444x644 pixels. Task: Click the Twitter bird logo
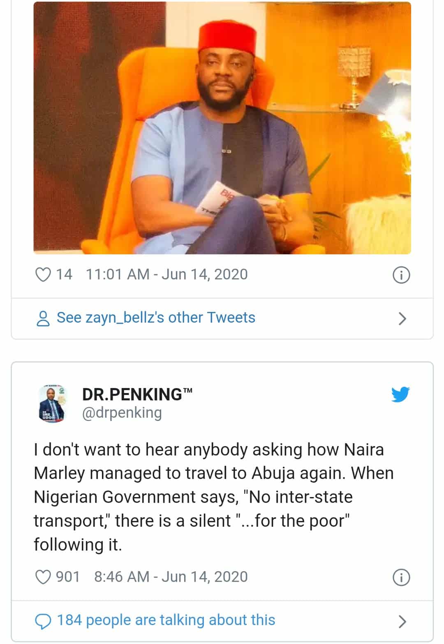coord(400,394)
